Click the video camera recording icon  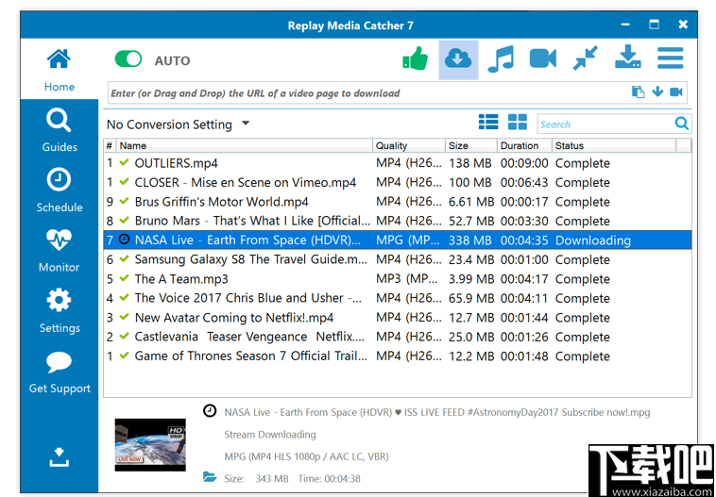tap(543, 58)
